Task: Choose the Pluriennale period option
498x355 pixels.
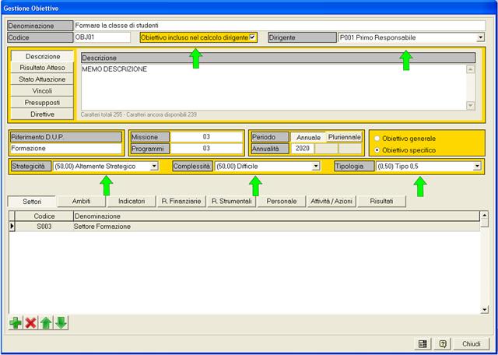Action: (x=345, y=137)
